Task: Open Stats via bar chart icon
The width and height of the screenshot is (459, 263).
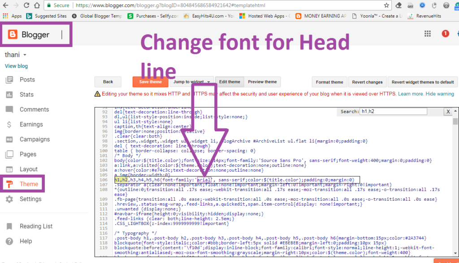Action: pos(9,95)
